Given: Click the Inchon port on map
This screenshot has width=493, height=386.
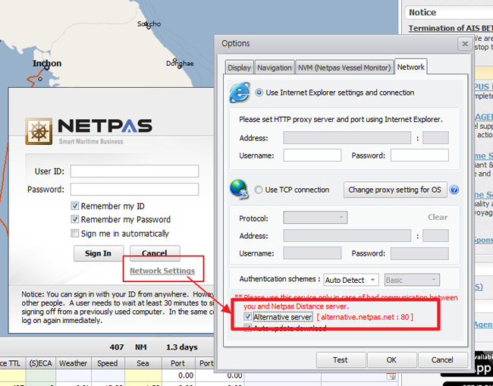Looking at the screenshot, I should pyautogui.click(x=47, y=67).
